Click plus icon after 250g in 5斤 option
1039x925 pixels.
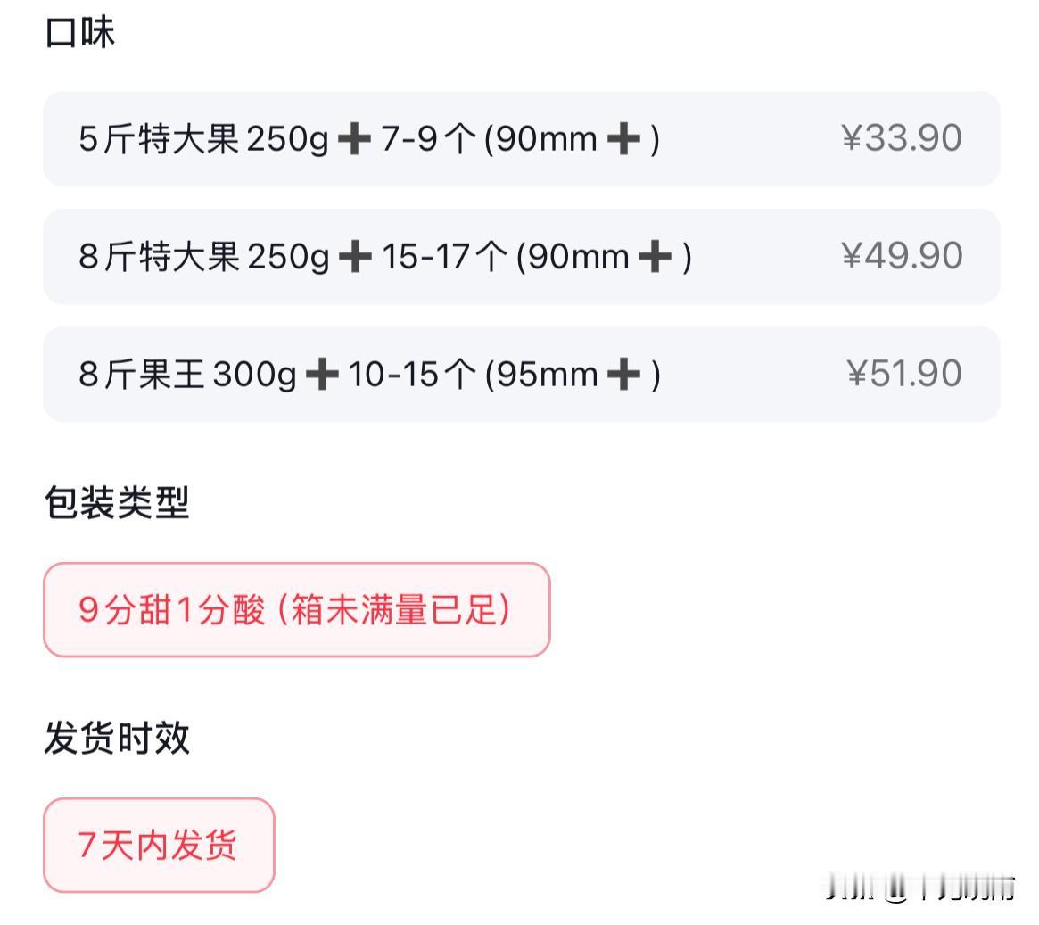click(354, 140)
